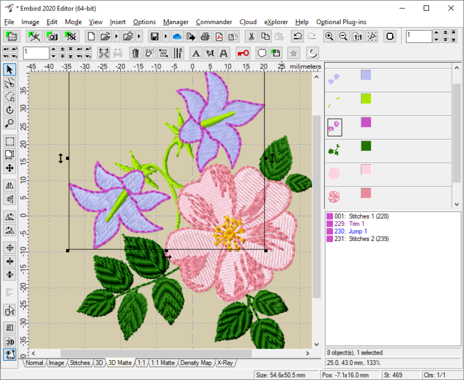Click the Cut scissors icon

click(x=251, y=36)
